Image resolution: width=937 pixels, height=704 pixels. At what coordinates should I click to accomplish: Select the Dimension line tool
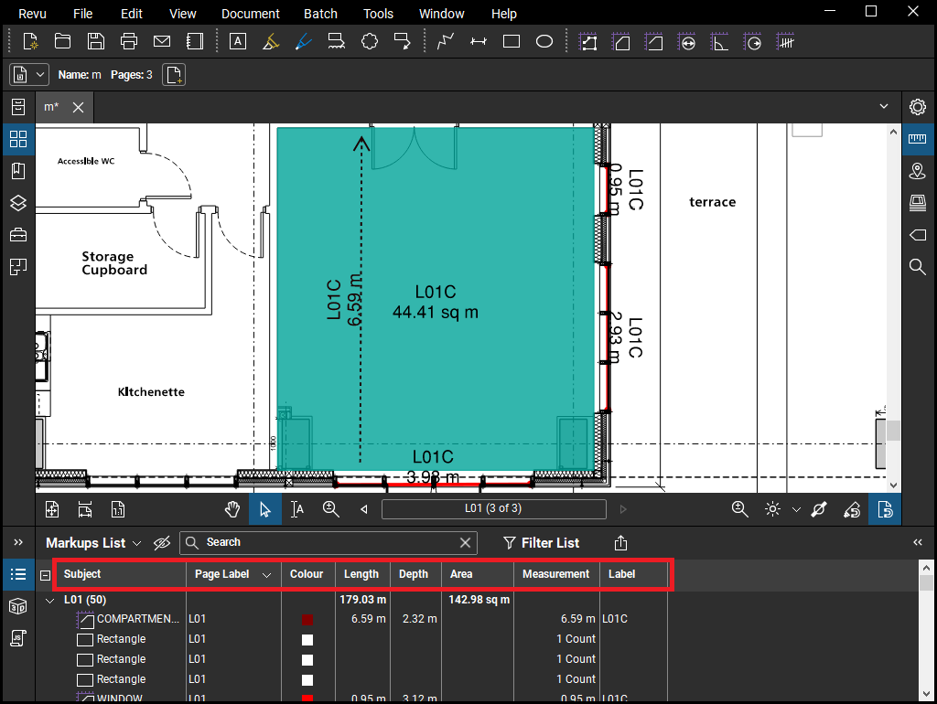[478, 42]
